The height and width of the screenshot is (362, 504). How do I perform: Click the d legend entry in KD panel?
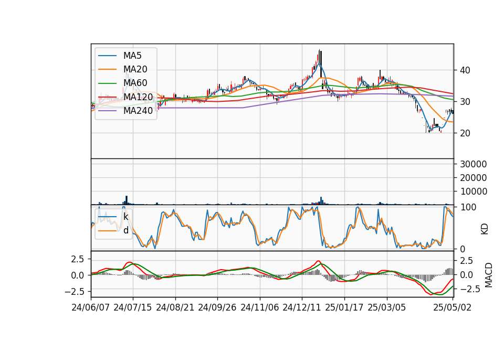point(125,230)
